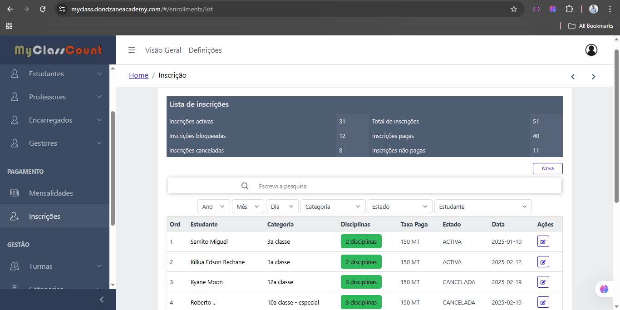620x310 pixels.
Task: Open browser Extensions puzzle icon
Action: pyautogui.click(x=569, y=9)
